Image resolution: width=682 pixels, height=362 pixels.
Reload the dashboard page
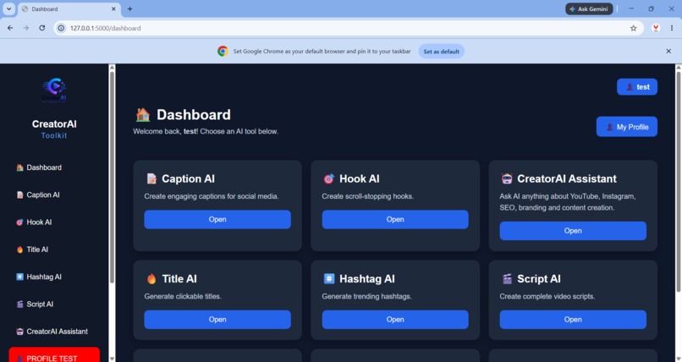tap(41, 28)
